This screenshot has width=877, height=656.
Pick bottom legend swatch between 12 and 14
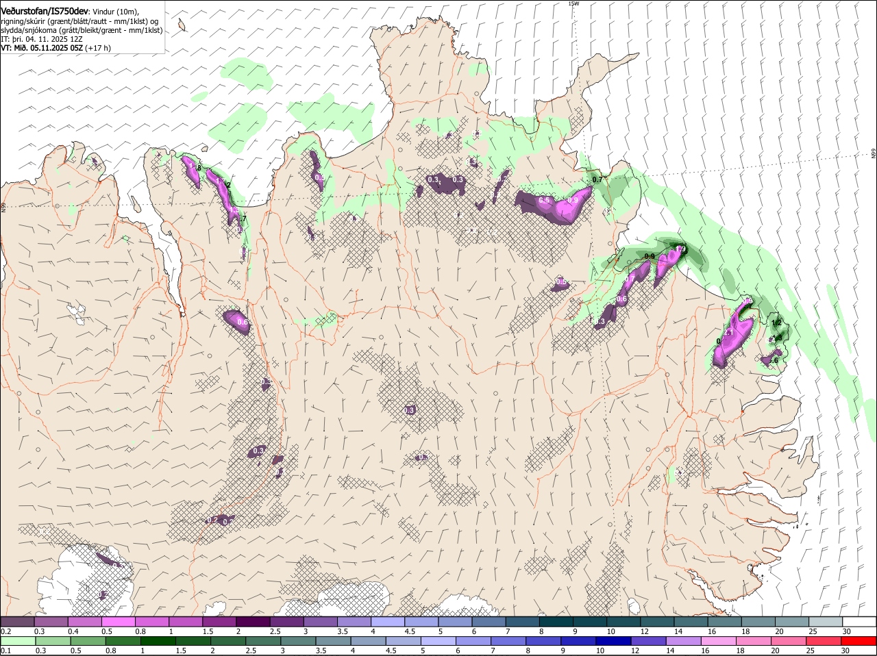click(x=648, y=641)
